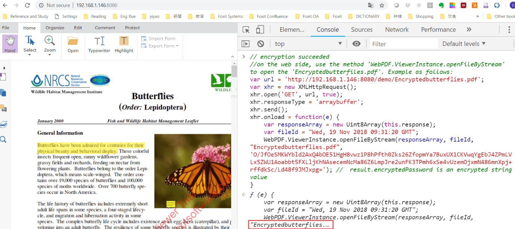Open the JavaScript context 'top' dropdown
The image size is (515, 229).
tap(308, 44)
